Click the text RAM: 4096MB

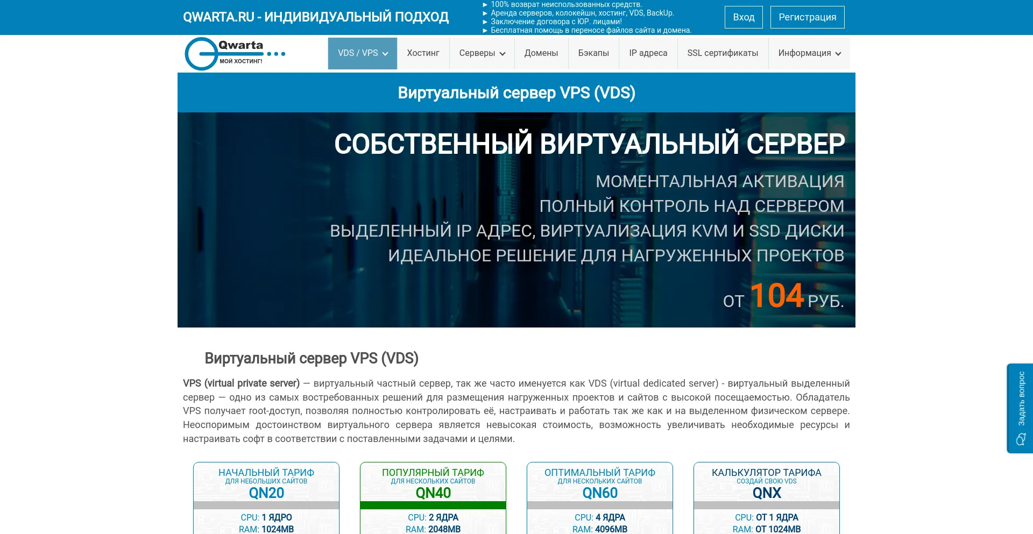coord(600,529)
